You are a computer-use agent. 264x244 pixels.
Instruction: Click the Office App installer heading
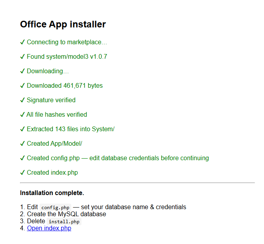[x=63, y=24]
